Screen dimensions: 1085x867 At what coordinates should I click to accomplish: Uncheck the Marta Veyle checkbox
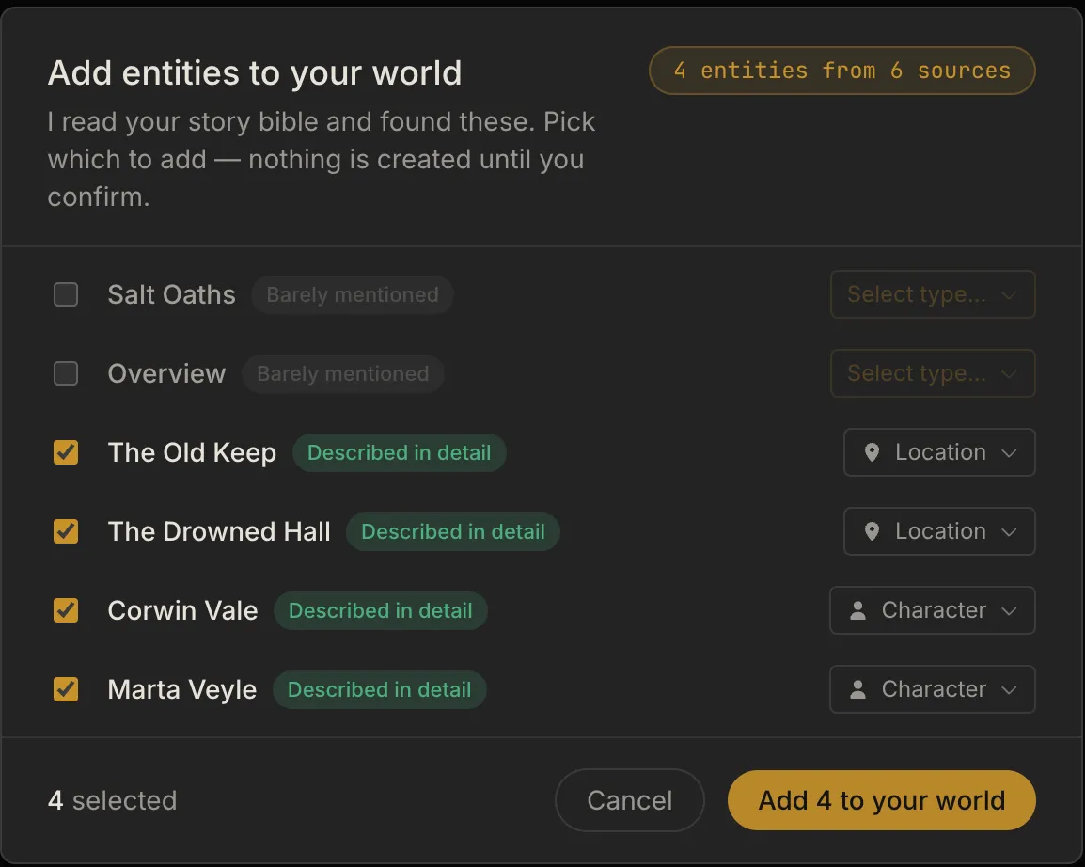66,689
